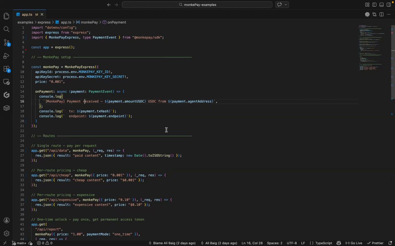Click the TypeScript language mode button

click(x=321, y=243)
